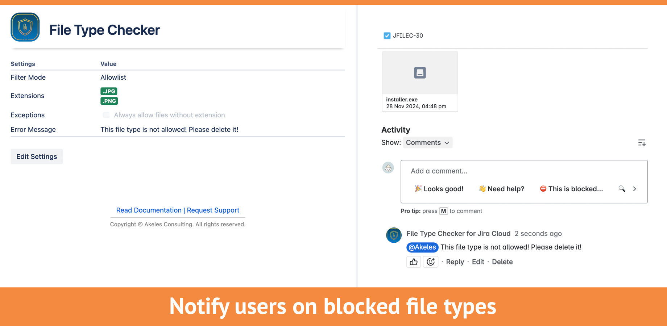
Task: Insert the Need help quick comment
Action: (x=501, y=189)
